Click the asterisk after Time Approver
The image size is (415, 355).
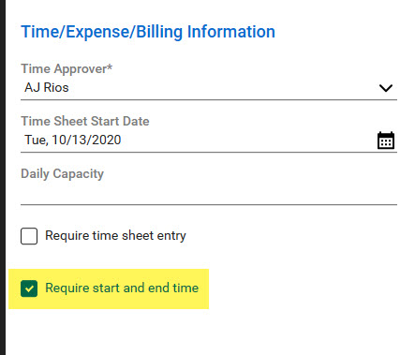point(110,67)
